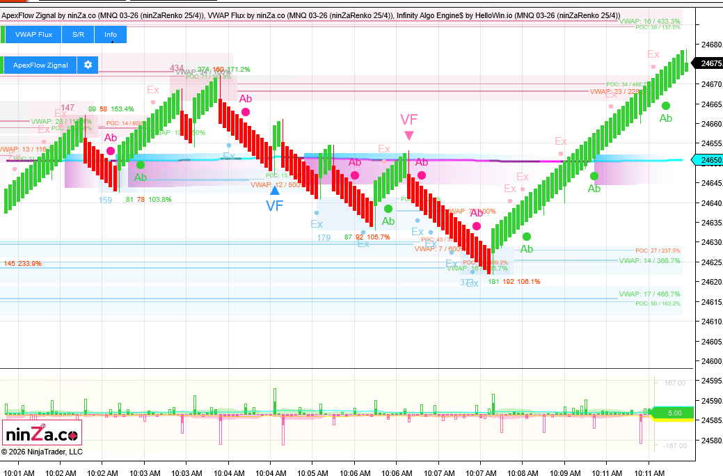The height and width of the screenshot is (476, 723).
Task: Click the pink VF down-triangle marker
Action: click(x=409, y=136)
